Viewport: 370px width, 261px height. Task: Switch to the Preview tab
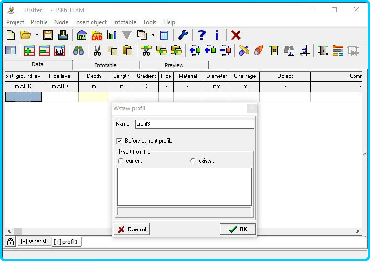click(174, 65)
